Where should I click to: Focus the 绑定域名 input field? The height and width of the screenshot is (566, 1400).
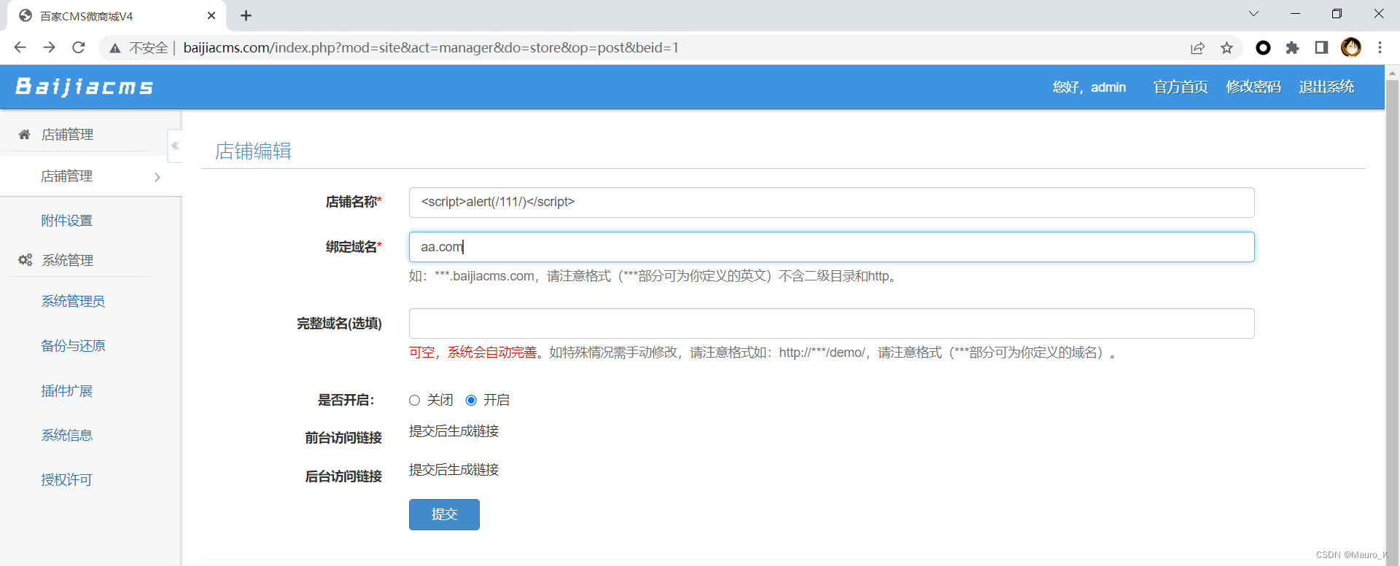coord(831,247)
